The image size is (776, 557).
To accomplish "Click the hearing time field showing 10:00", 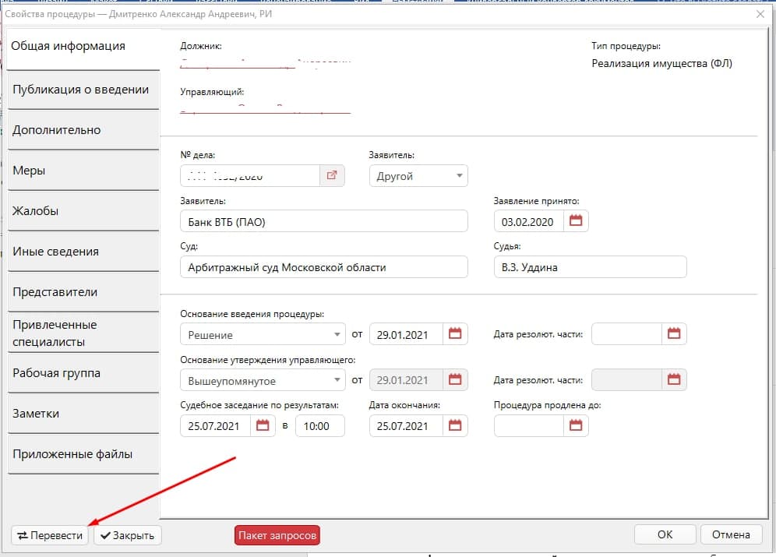I will pyautogui.click(x=319, y=426).
